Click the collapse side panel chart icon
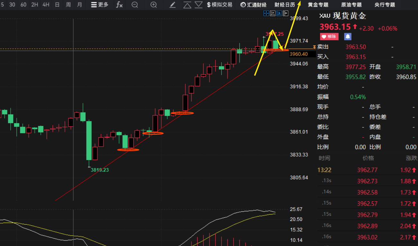 tap(285, 13)
